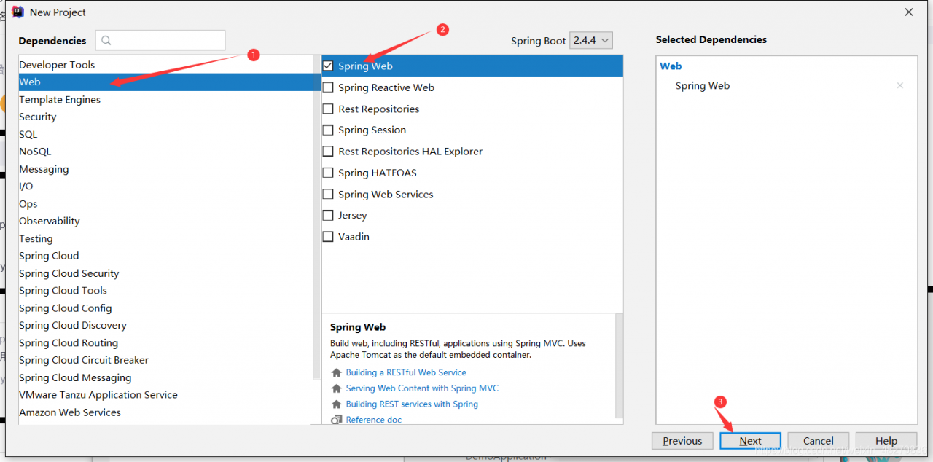Image resolution: width=933 pixels, height=462 pixels.
Task: Close the New Project dialog
Action: coord(909,12)
